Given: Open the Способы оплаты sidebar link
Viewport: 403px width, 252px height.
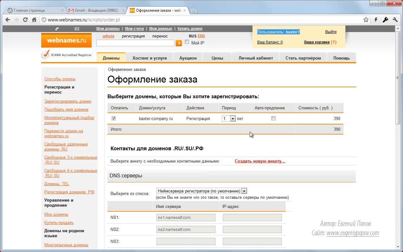Looking at the screenshot, I should click(60, 79).
